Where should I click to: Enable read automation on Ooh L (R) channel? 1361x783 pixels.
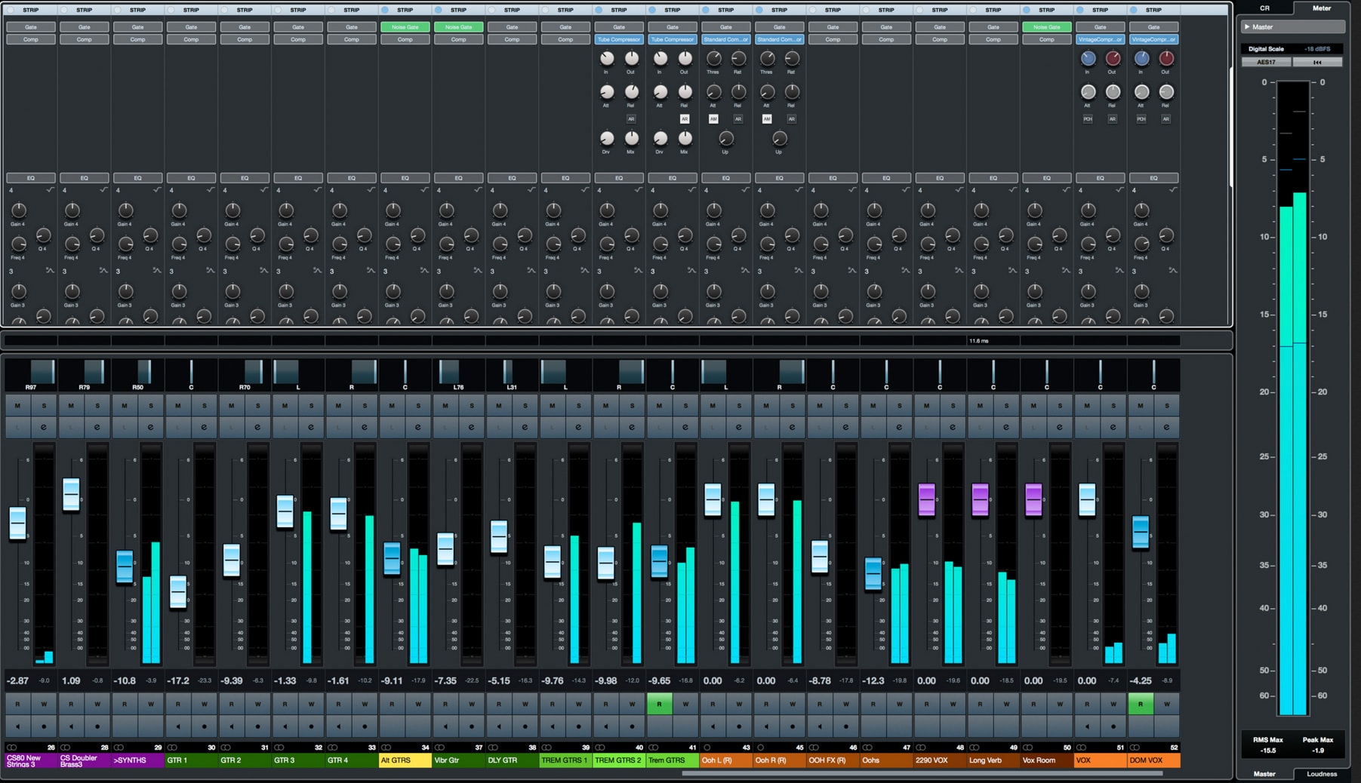[x=713, y=704]
